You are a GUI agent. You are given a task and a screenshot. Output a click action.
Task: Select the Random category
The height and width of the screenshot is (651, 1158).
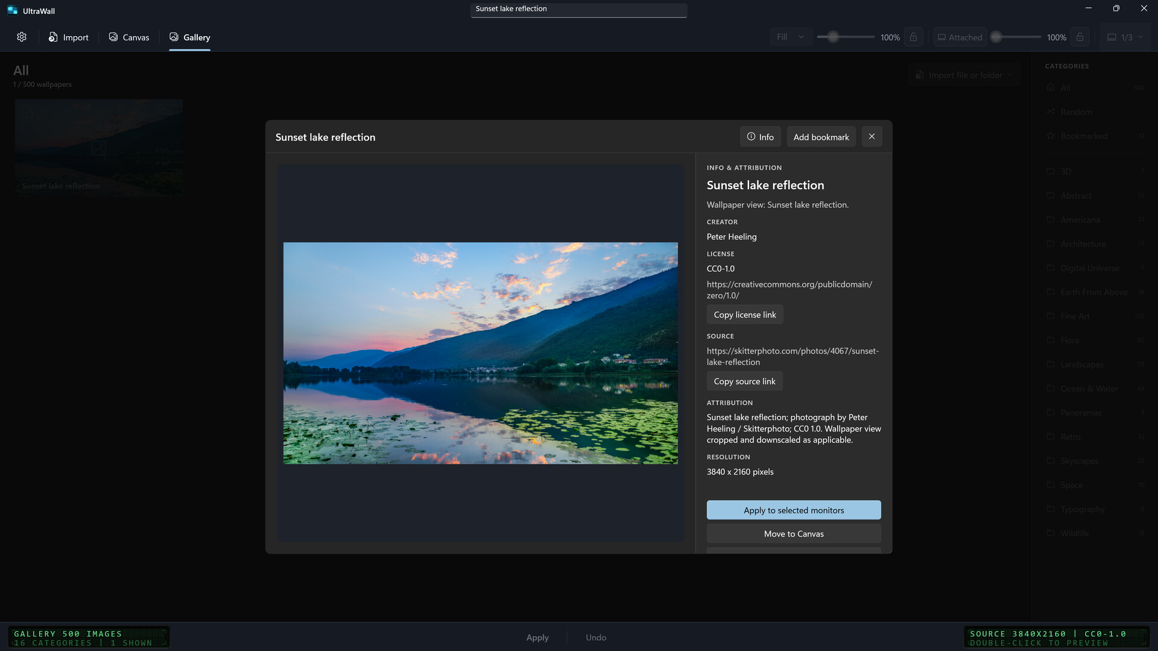[x=1096, y=112]
